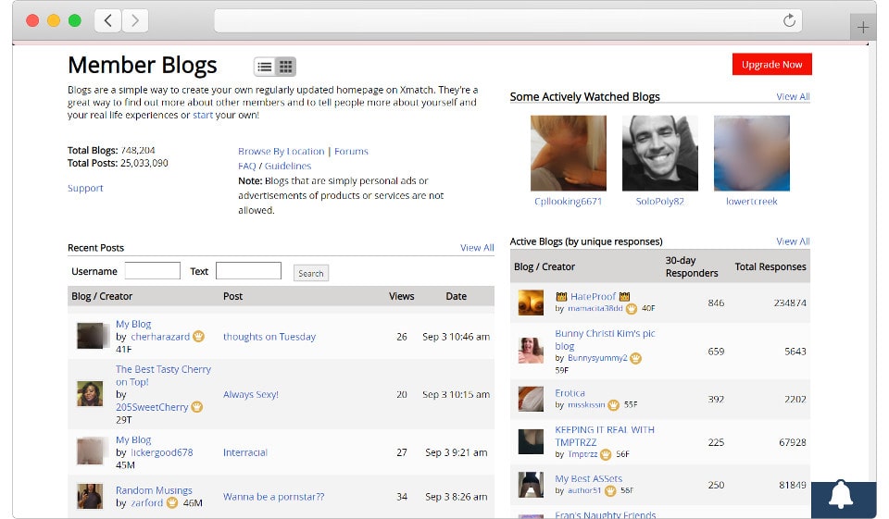The image size is (889, 519).
Task: Open a new browser tab
Action: 863,28
